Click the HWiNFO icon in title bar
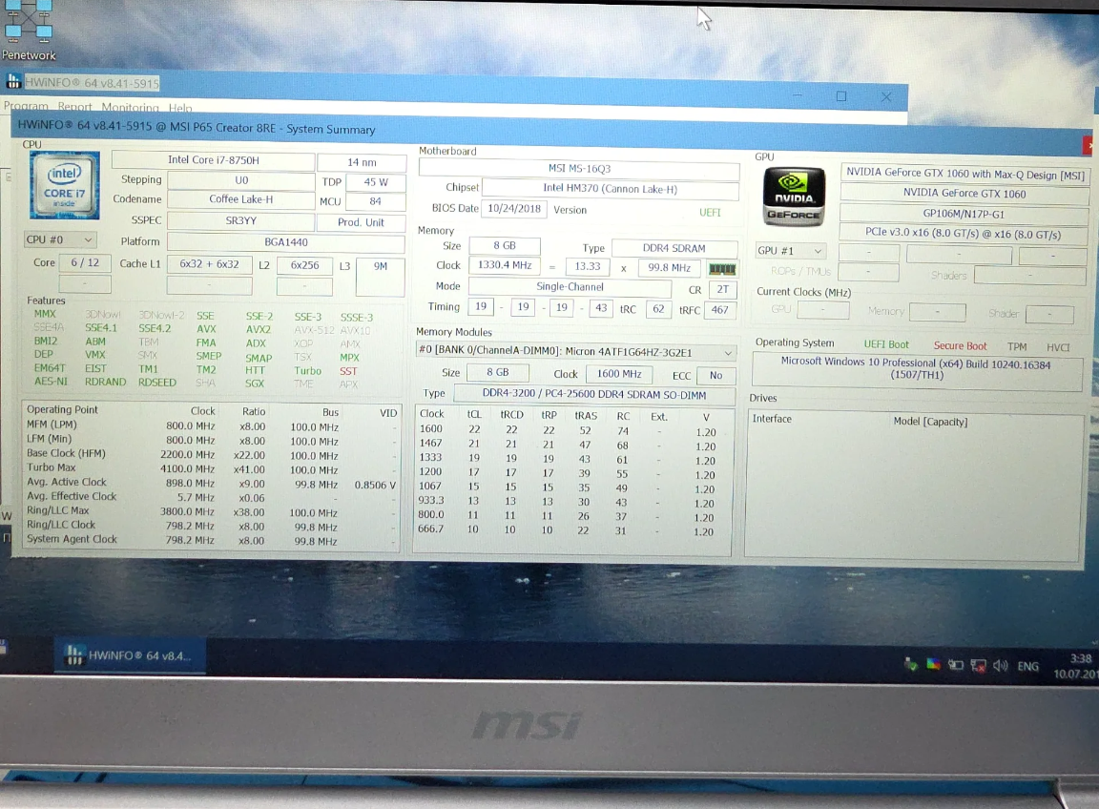1099x809 pixels. click(13, 81)
